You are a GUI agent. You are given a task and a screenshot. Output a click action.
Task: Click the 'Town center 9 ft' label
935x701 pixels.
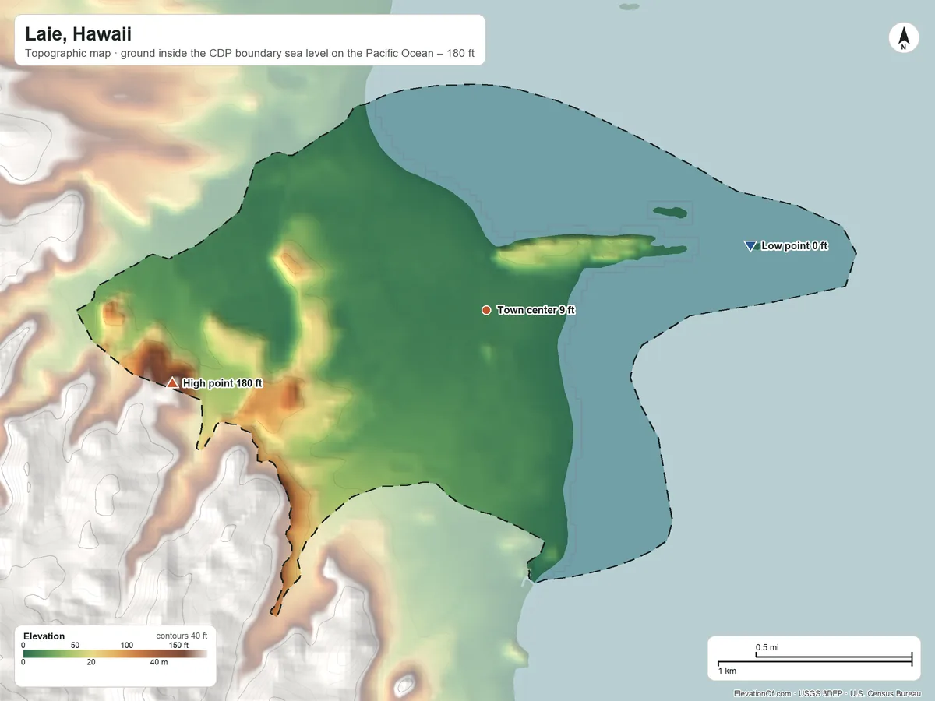pyautogui.click(x=536, y=310)
